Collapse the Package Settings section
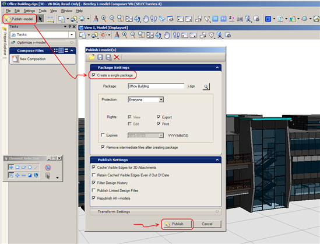The image size is (320, 244). 217,68
